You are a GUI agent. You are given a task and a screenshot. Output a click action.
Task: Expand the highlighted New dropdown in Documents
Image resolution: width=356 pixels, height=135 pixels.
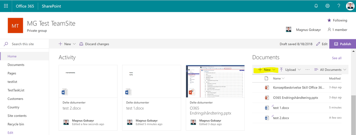274,70
